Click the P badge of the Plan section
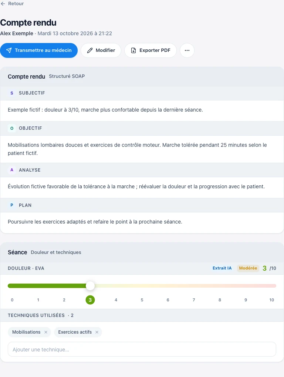This screenshot has width=284, height=377. [12, 205]
